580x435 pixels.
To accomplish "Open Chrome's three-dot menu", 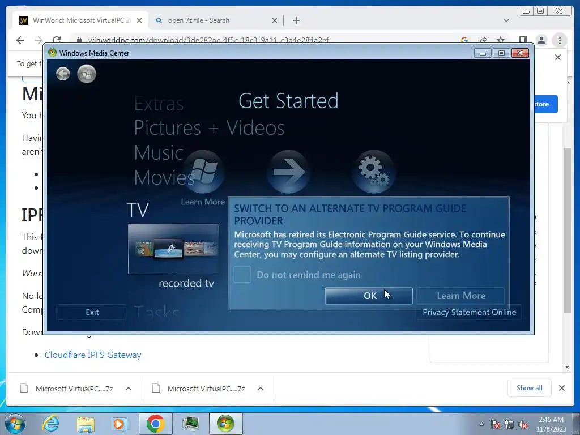I will [560, 40].
